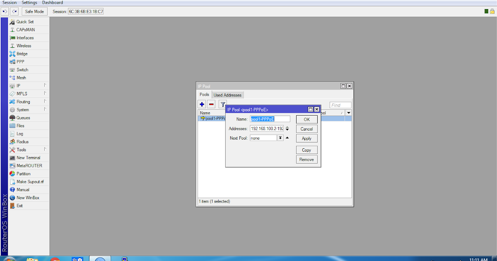
Task: Open the Switch section
Action: [22, 70]
